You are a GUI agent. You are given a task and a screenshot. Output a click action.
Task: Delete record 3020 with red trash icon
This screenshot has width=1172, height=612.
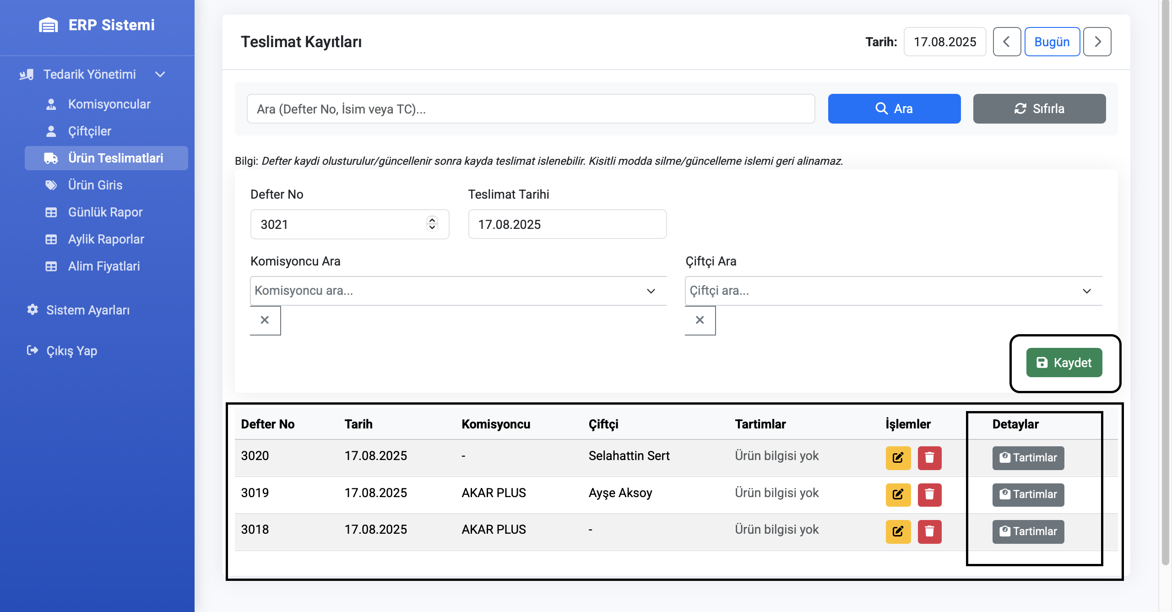click(x=929, y=458)
